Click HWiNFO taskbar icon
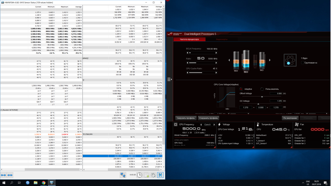Image resolution: width=331 pixels, height=186 pixels. click(51, 183)
